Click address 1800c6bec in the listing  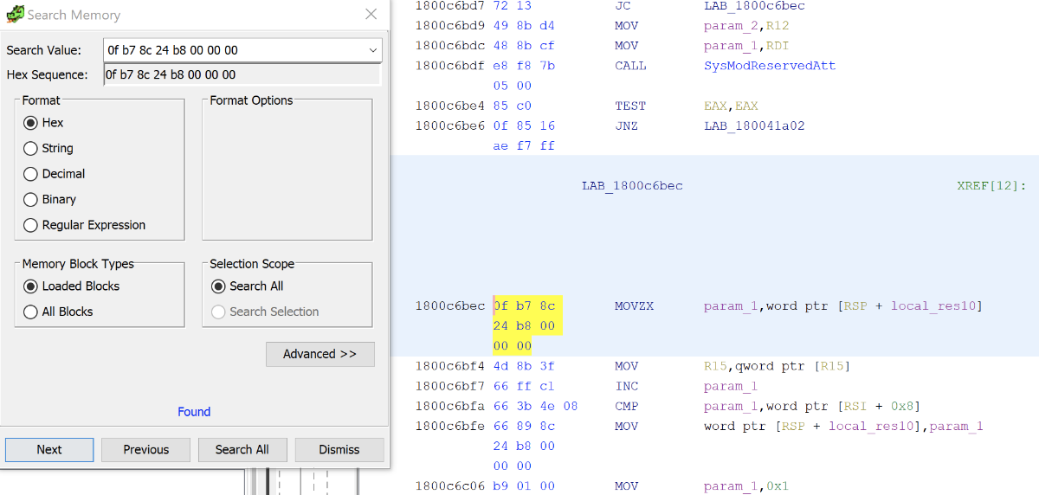[x=450, y=306]
